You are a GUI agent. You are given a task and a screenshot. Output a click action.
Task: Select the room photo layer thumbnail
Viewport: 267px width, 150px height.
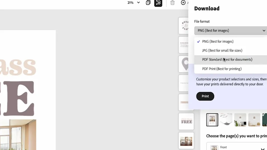(186, 141)
